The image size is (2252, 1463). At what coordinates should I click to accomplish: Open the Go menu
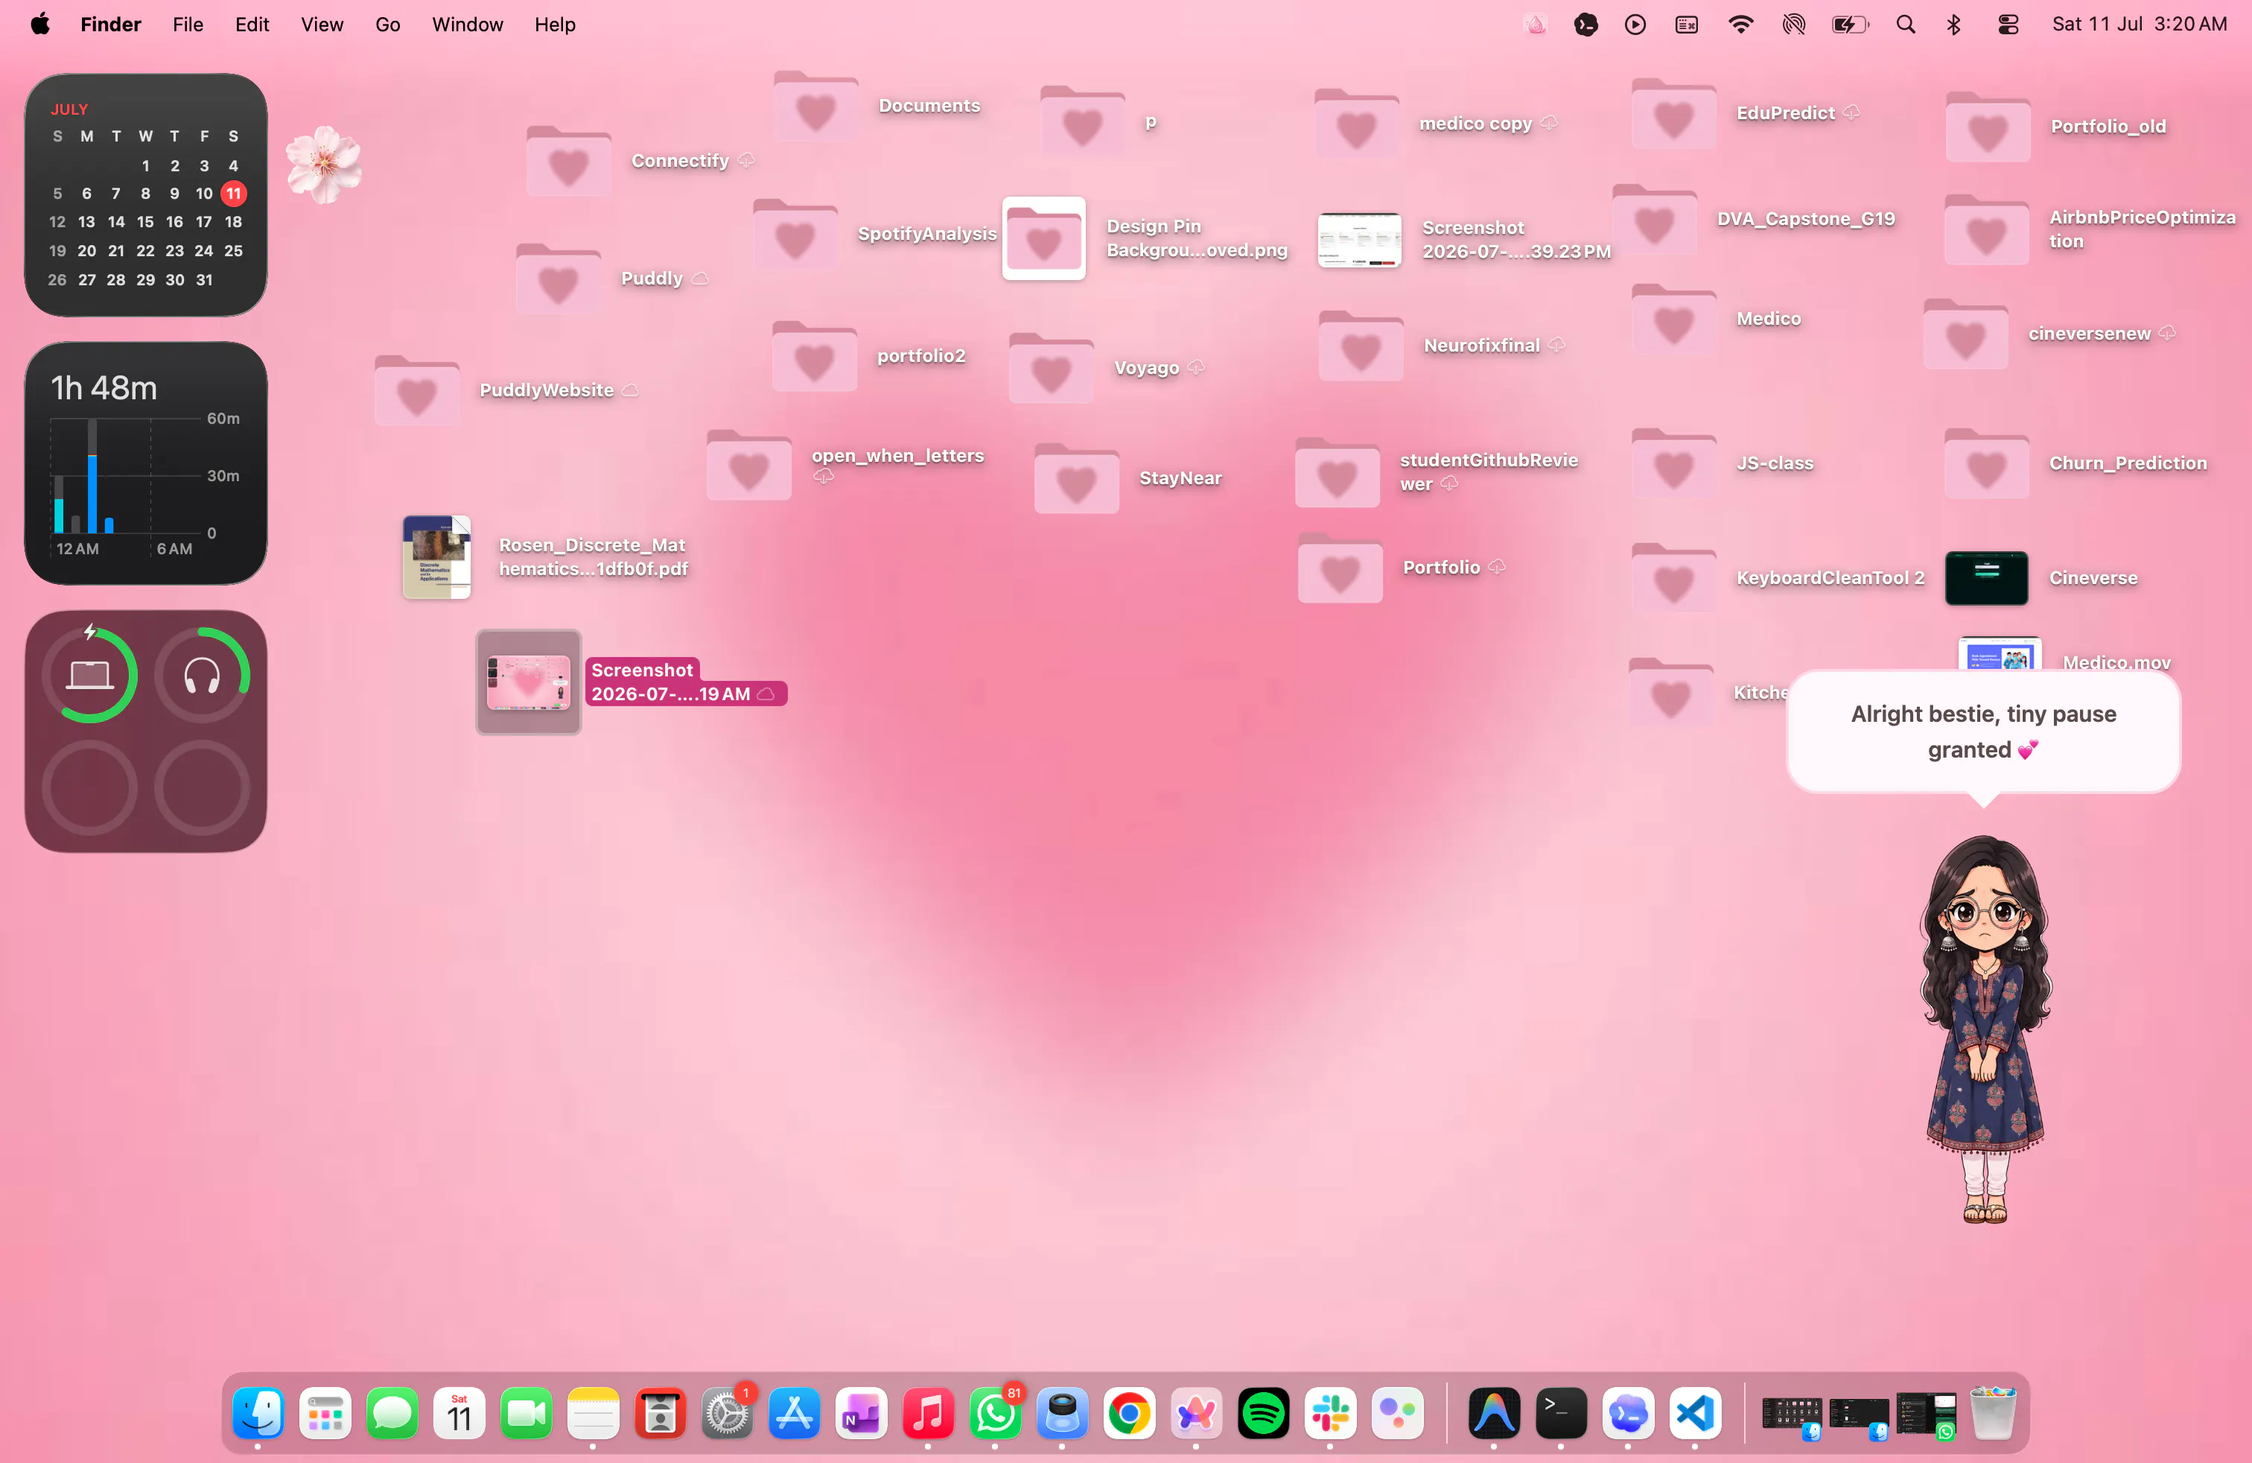click(388, 25)
